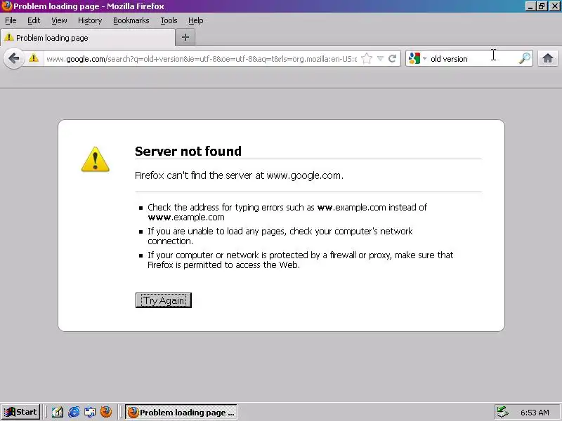The image size is (562, 421).
Task: Open the History menu
Action: (x=90, y=20)
